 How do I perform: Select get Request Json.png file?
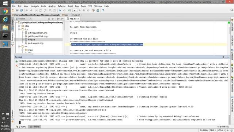(x=38, y=33)
